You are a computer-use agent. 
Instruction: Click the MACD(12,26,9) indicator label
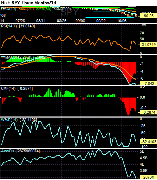coord(18,57)
